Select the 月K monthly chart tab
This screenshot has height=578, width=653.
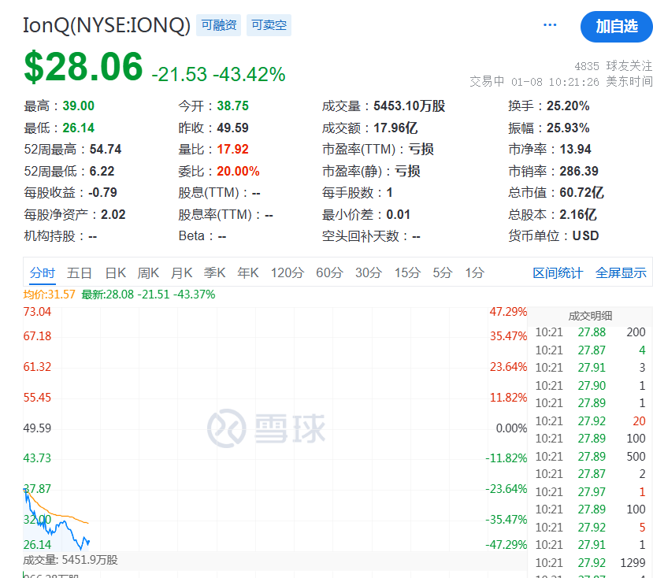coord(182,273)
